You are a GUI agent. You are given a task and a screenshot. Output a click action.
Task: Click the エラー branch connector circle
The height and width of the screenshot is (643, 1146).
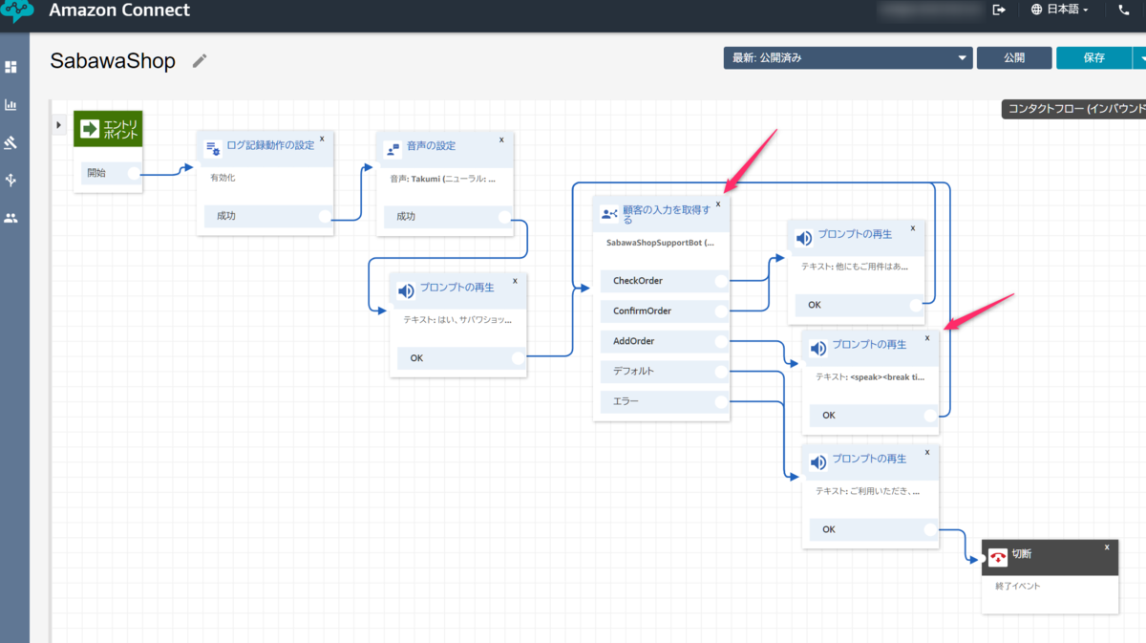click(x=721, y=401)
